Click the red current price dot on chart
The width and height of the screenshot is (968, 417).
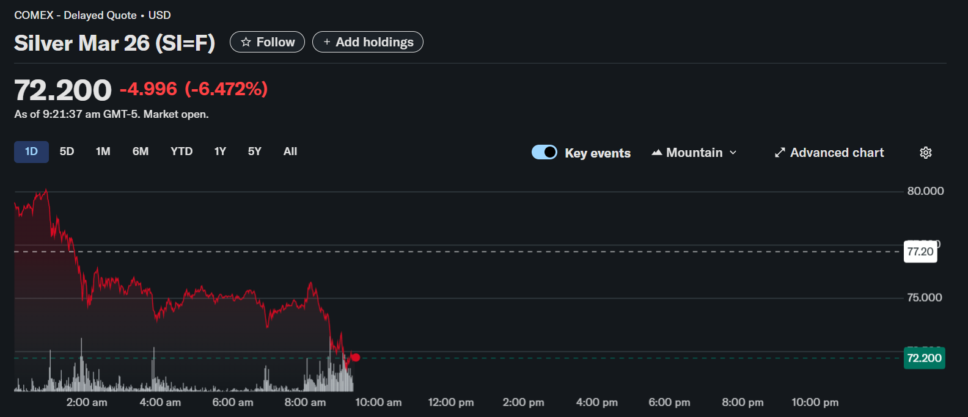pyautogui.click(x=356, y=358)
